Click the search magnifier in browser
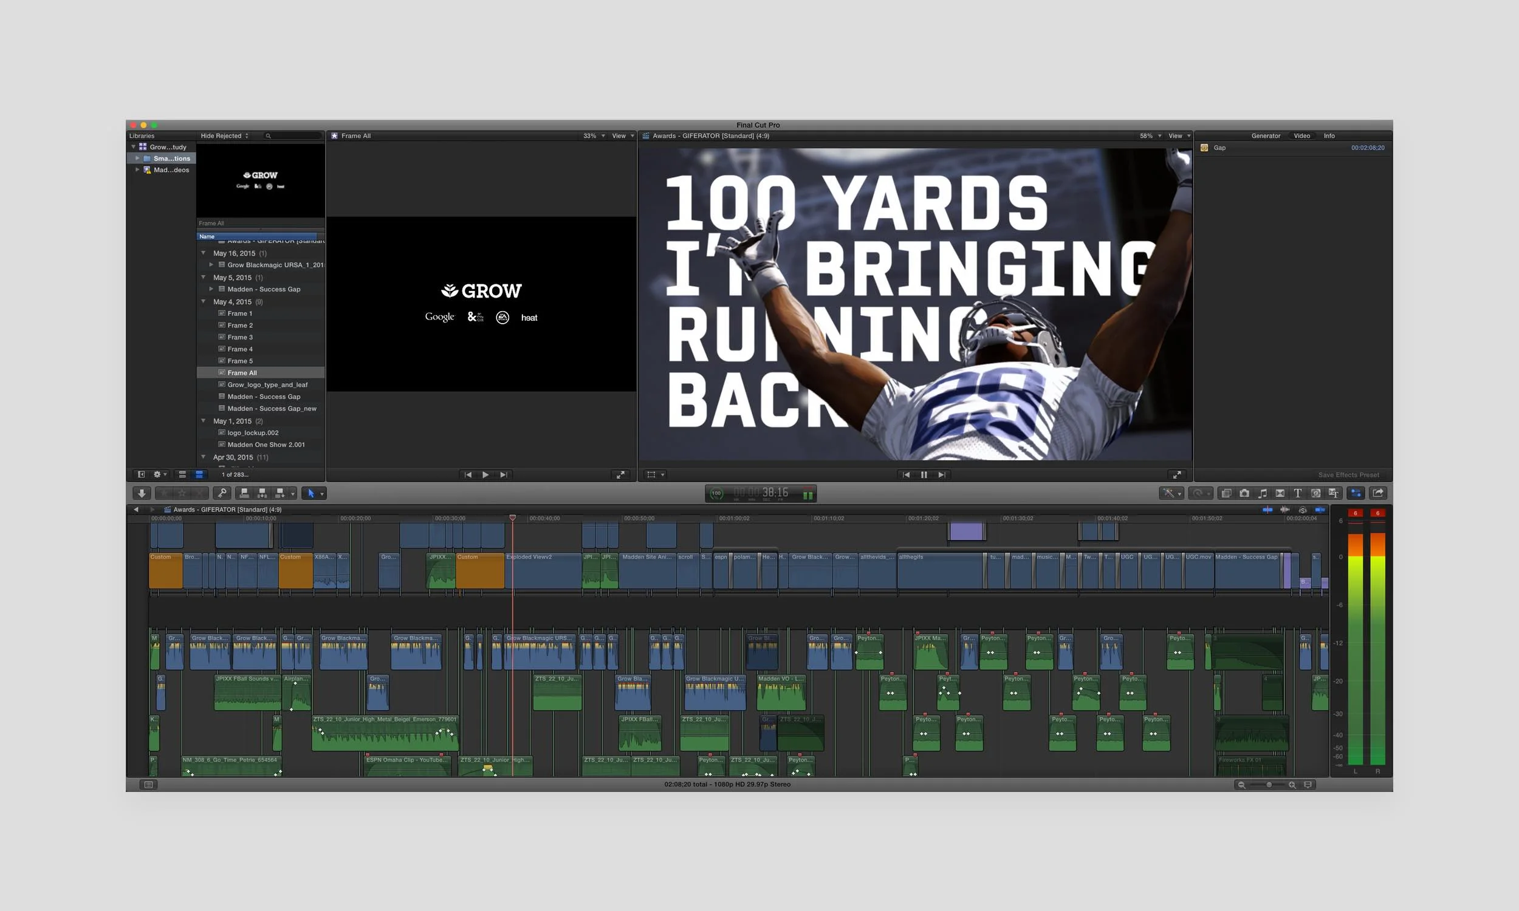 coord(269,136)
